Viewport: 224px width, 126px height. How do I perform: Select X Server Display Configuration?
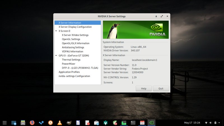pos(75,27)
